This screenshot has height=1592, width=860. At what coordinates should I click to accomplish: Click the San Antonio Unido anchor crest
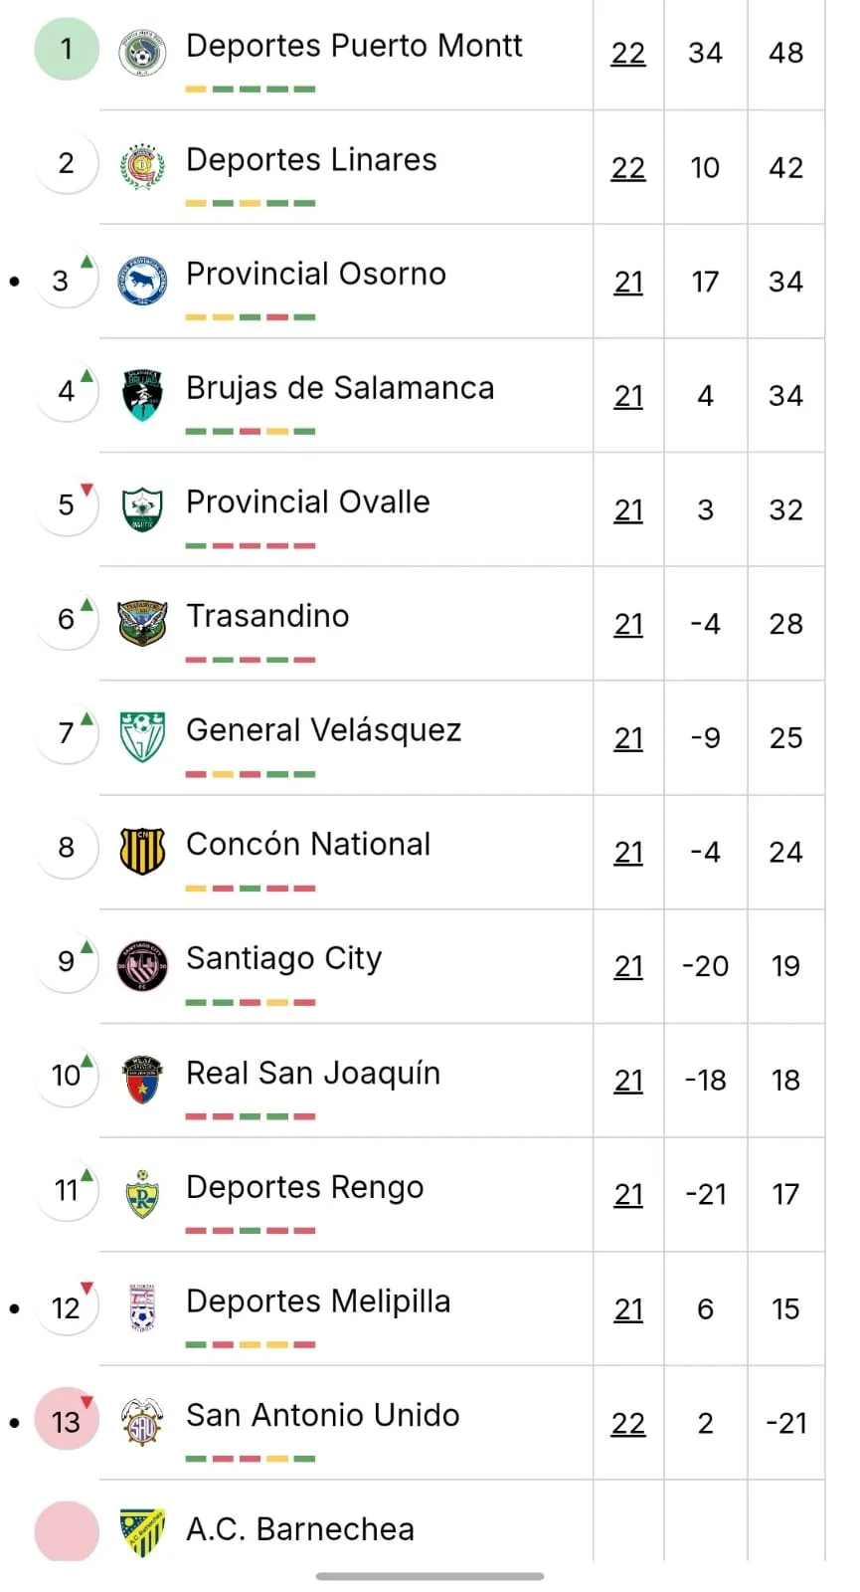pos(142,1421)
